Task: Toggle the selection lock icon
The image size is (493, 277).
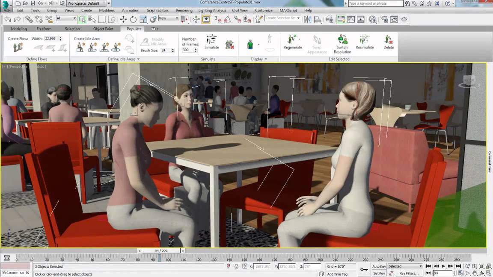Action: (x=236, y=266)
